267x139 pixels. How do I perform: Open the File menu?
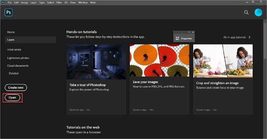pyautogui.click(x=10, y=2)
